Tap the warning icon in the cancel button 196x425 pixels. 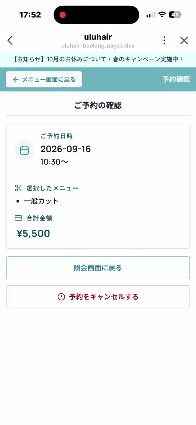pyautogui.click(x=61, y=297)
